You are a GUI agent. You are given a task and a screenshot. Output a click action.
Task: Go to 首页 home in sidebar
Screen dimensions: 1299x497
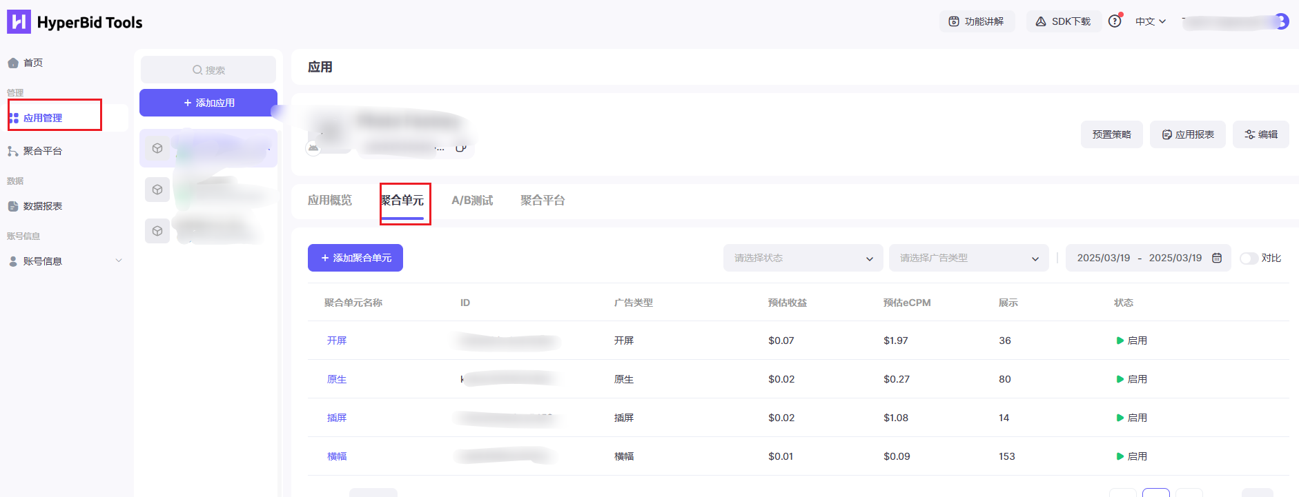[x=33, y=63]
